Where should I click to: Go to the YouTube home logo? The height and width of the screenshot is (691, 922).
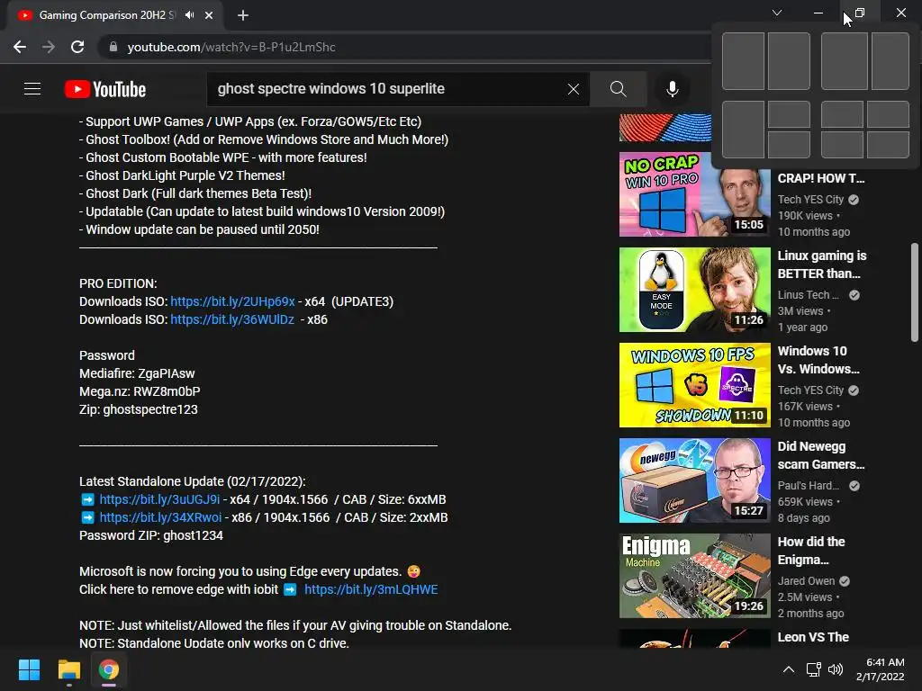(x=105, y=89)
